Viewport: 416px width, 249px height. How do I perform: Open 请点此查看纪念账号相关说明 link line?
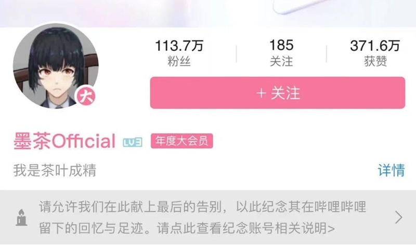click(245, 228)
